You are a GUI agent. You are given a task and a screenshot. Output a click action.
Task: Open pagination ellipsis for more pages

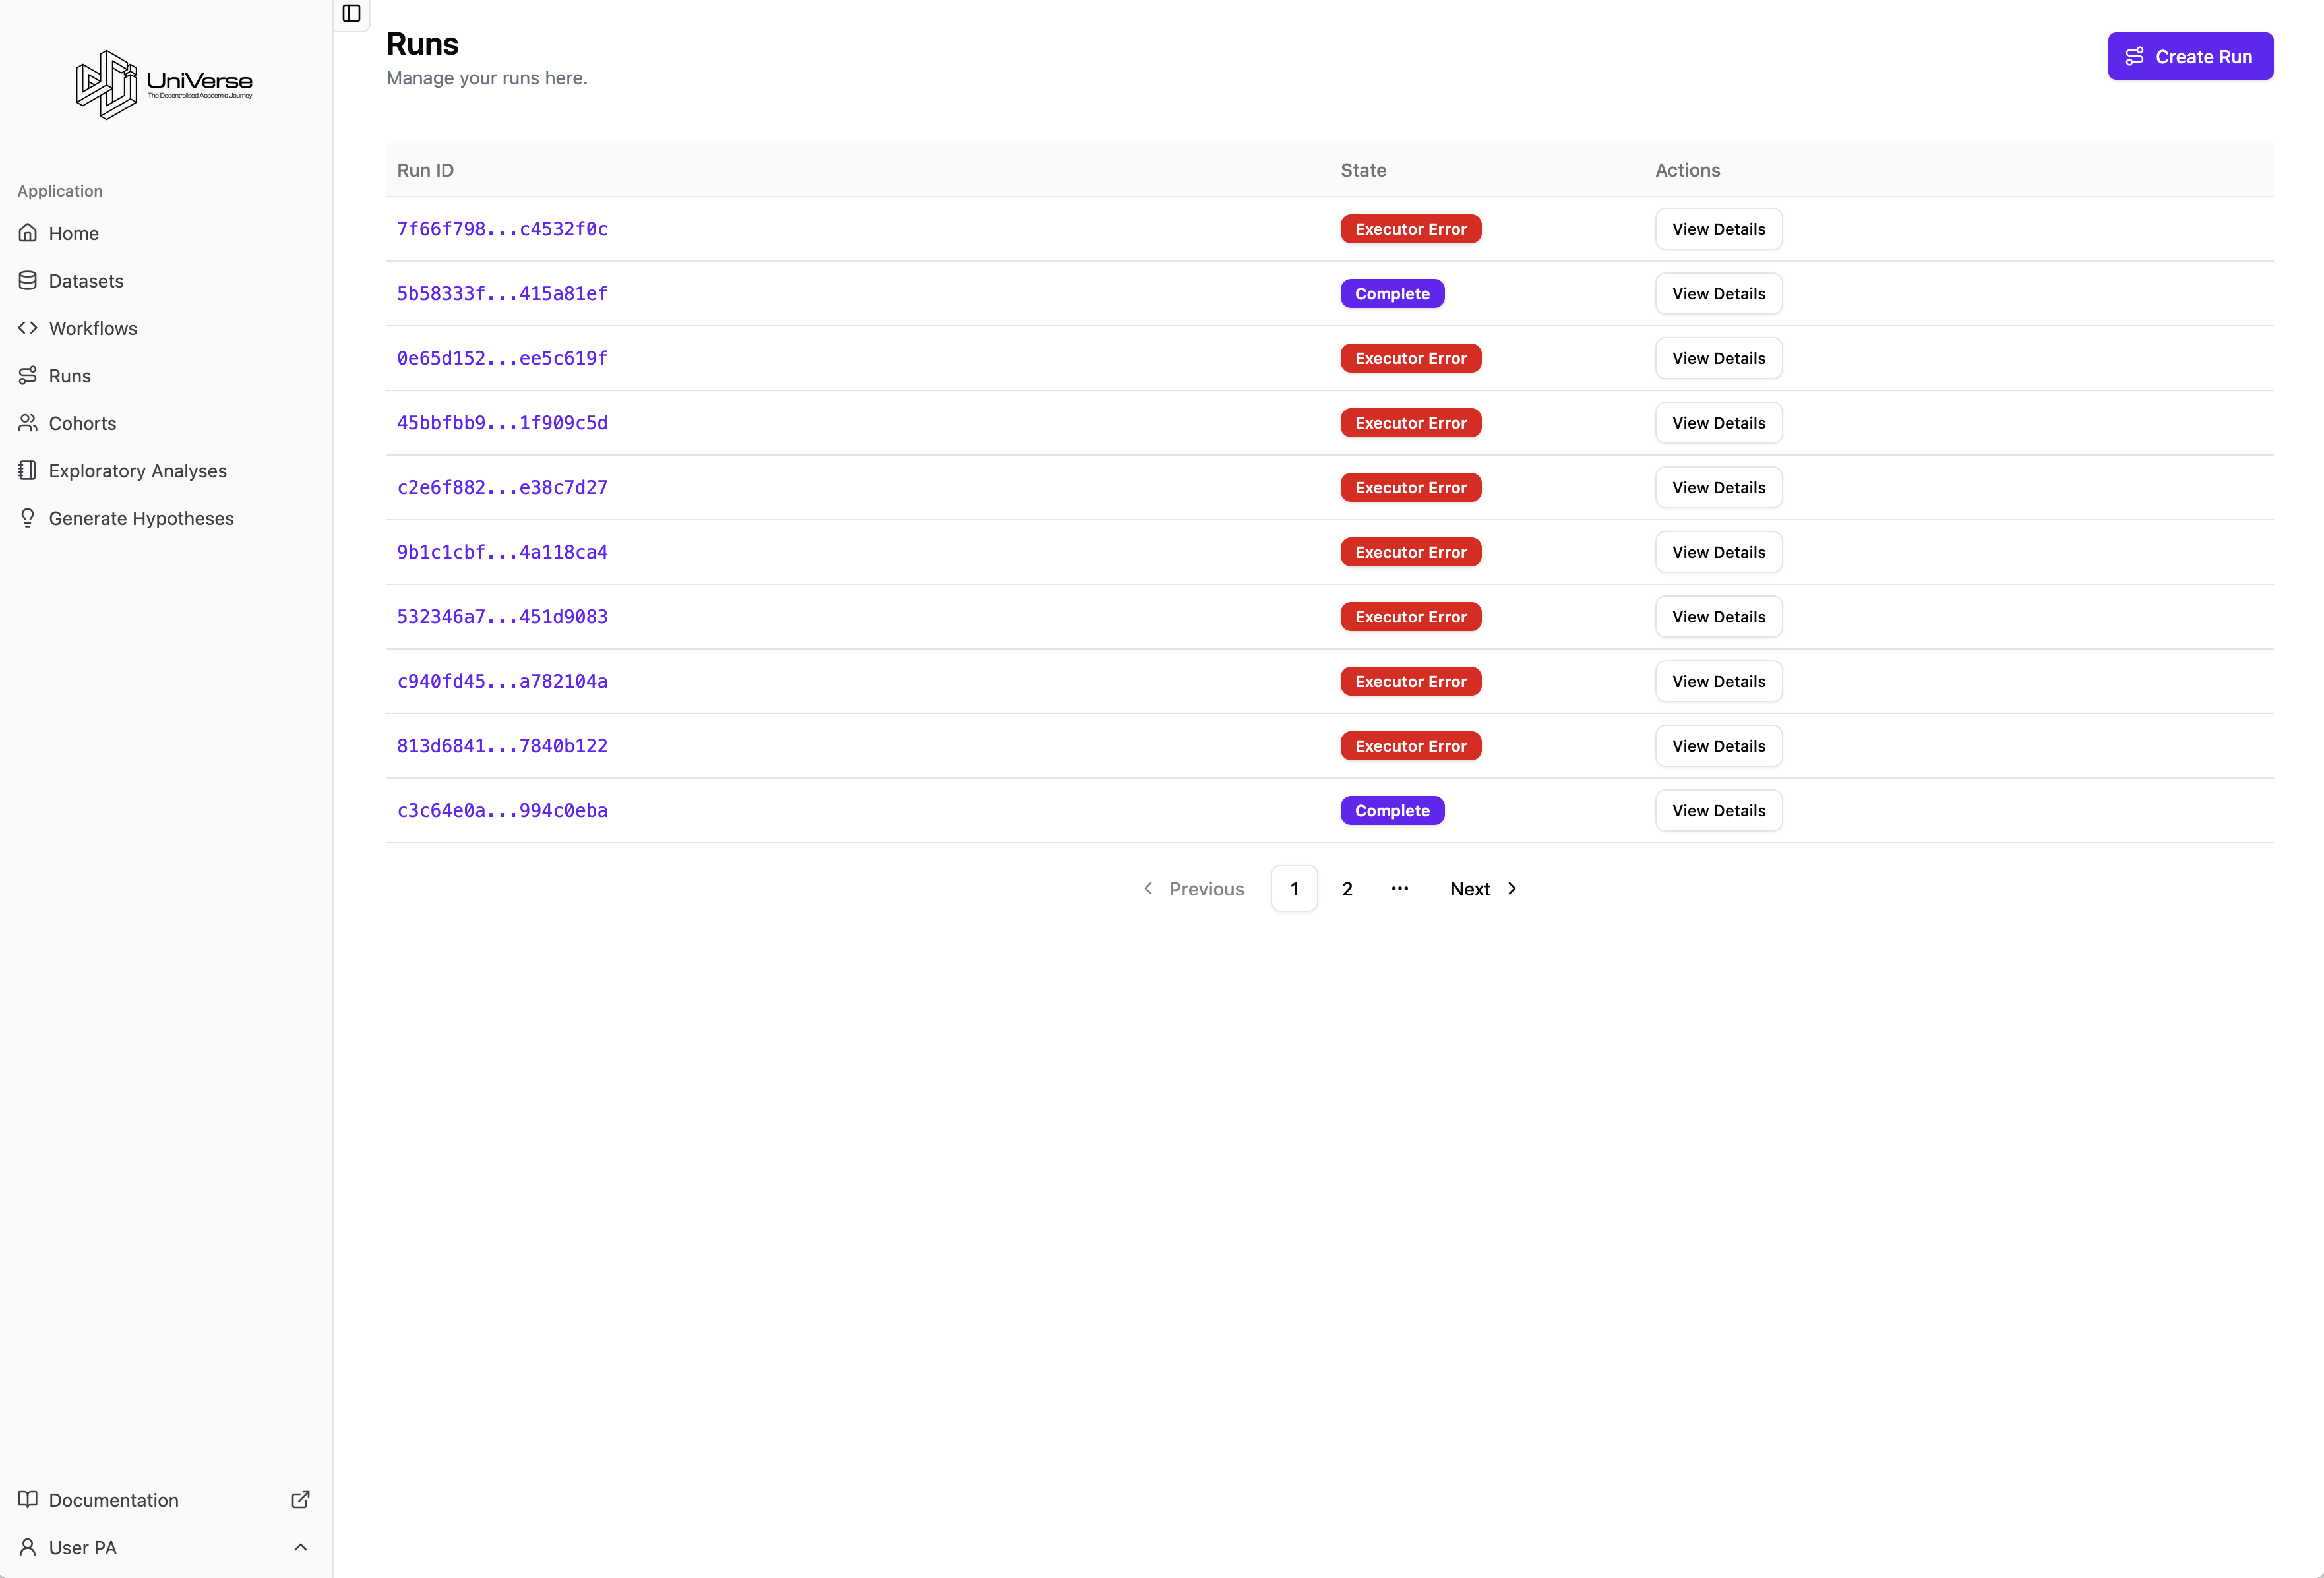coord(1399,888)
